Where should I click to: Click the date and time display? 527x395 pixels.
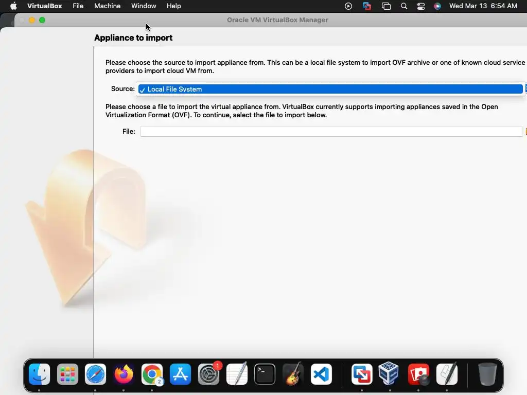(x=483, y=6)
